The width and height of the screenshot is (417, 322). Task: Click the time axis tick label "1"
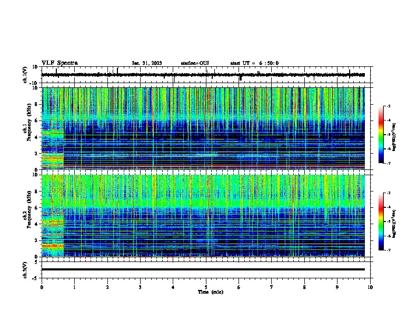(x=75, y=287)
